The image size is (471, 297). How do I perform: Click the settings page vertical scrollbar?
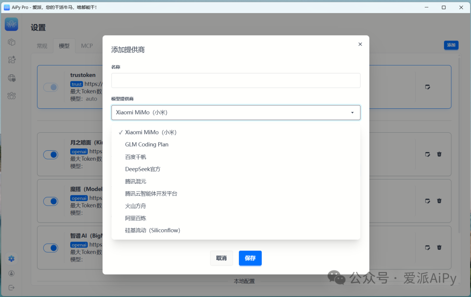point(459,145)
